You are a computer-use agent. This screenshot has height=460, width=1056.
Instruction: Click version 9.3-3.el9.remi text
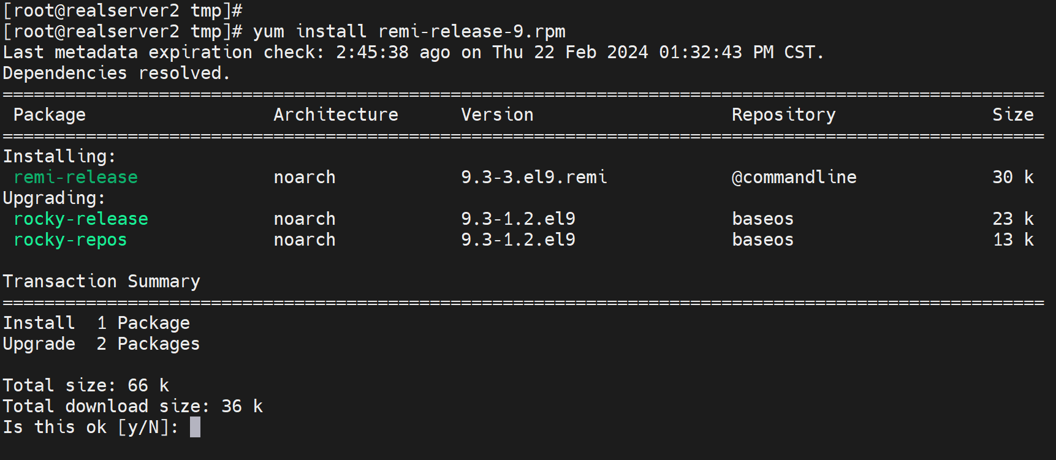[x=534, y=177]
